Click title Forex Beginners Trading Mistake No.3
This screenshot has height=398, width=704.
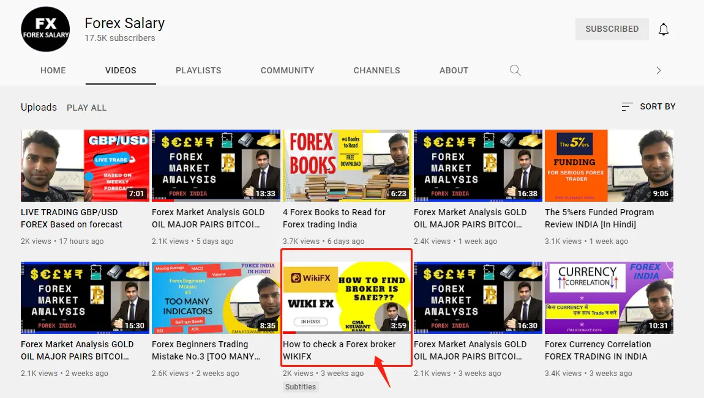coord(206,350)
